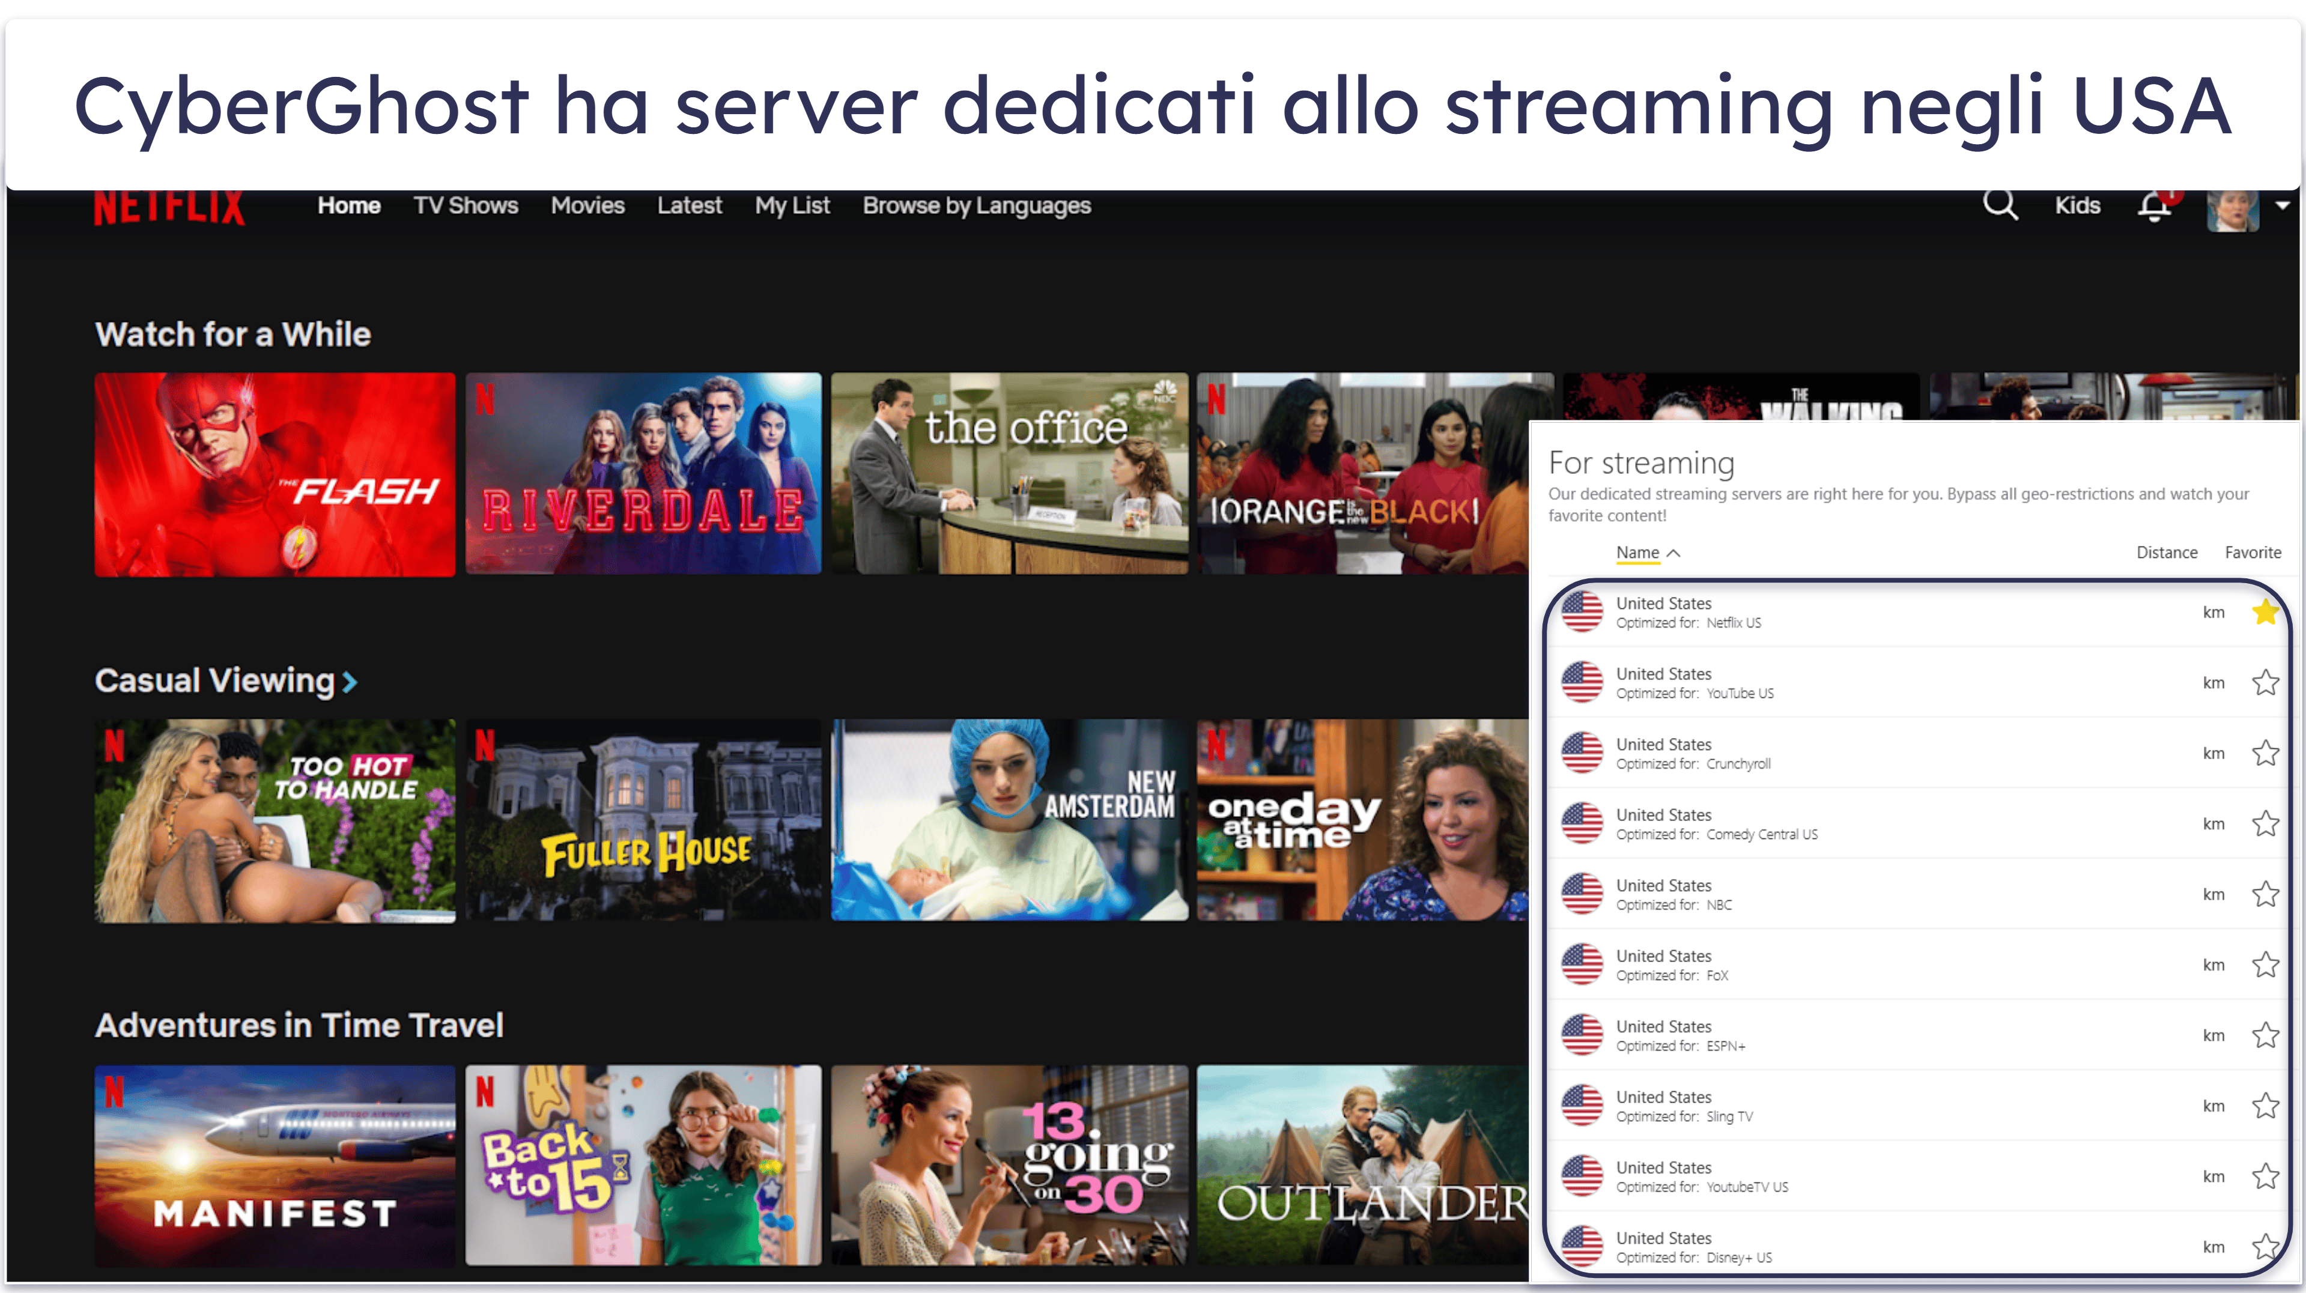2306x1293 pixels.
Task: Expand the profile dropdown caret
Action: (x=2283, y=205)
